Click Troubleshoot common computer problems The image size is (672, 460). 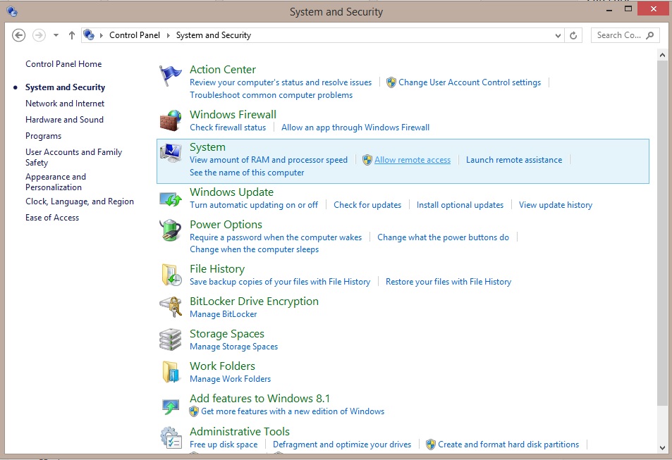(271, 95)
